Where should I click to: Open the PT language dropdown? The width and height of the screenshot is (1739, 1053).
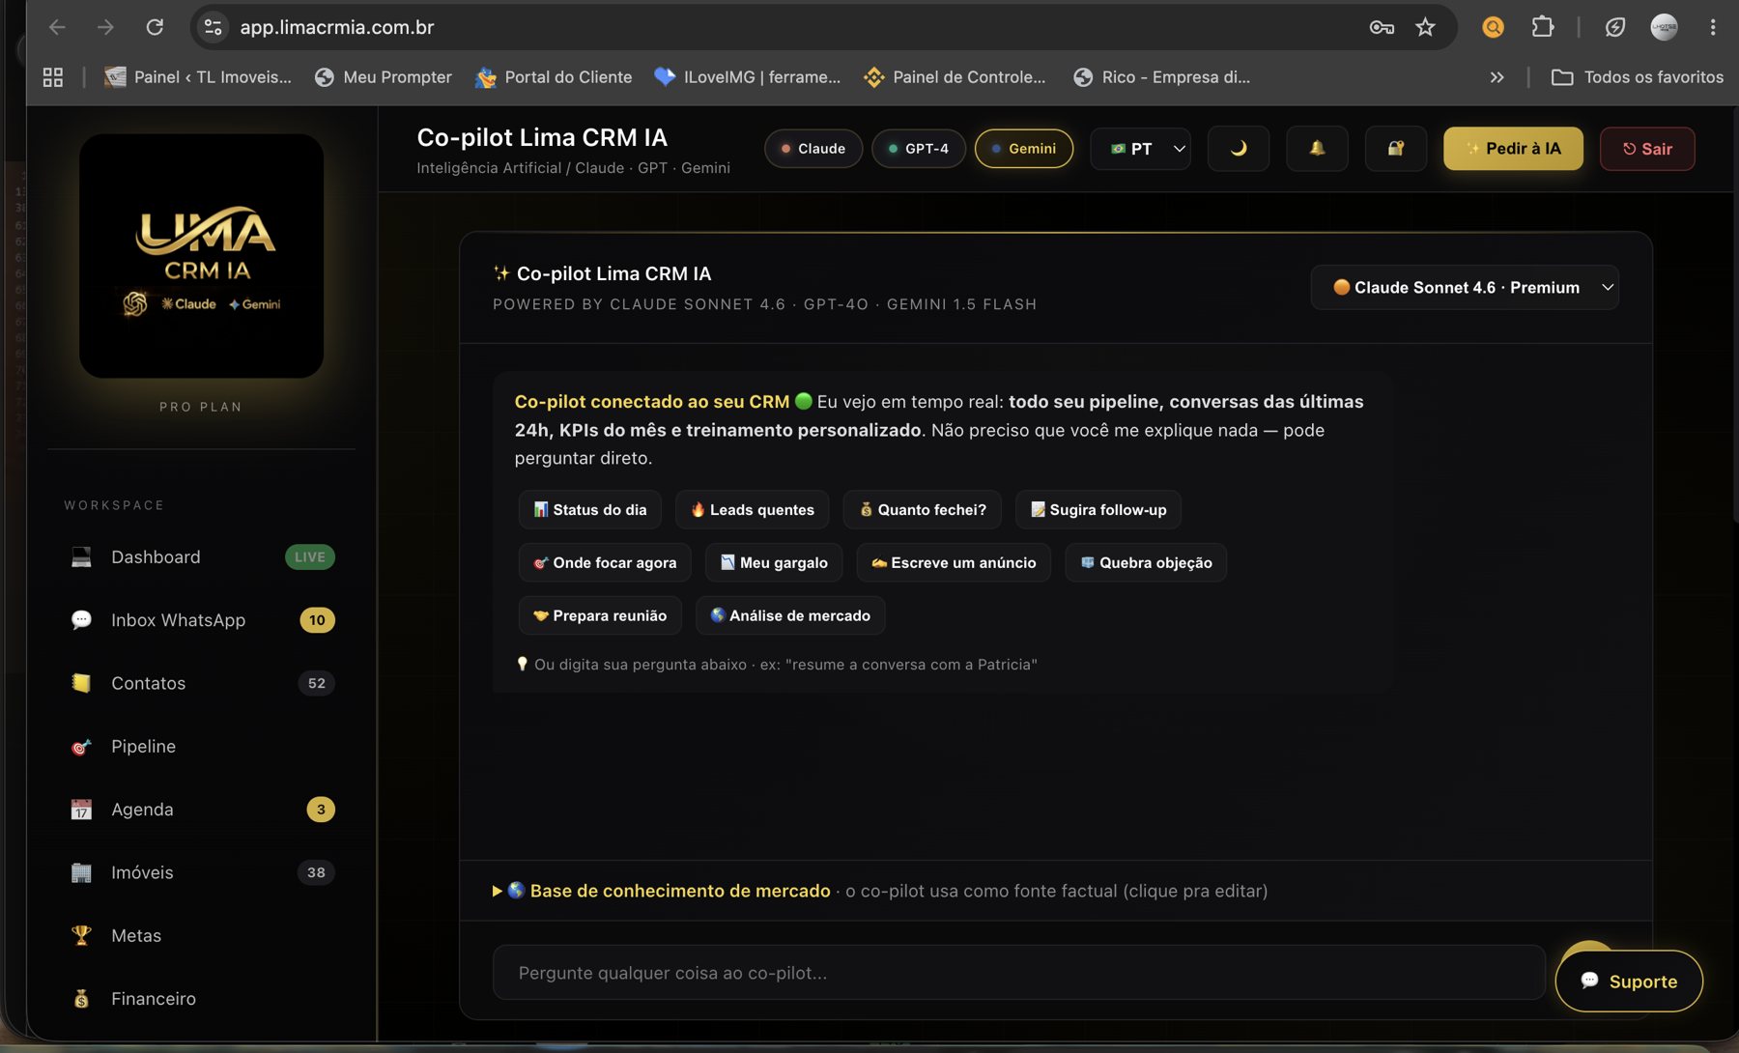1141,149
